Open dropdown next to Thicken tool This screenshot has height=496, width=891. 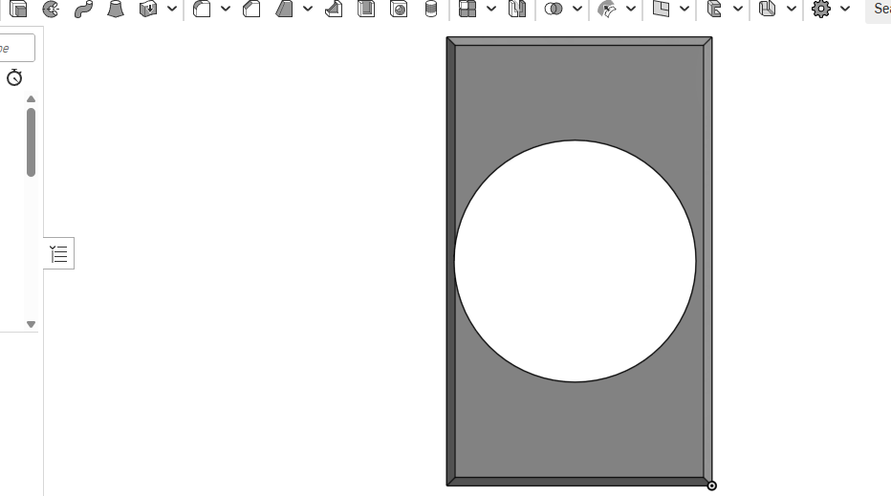(172, 9)
